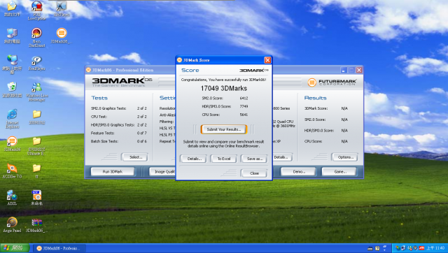Click SM2.0 Score value 6412
The width and height of the screenshot is (448, 253).
[x=244, y=98]
